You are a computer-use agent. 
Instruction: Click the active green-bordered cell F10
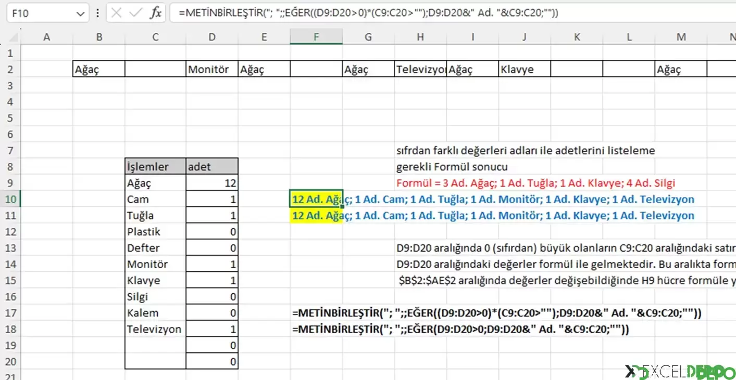(x=316, y=199)
